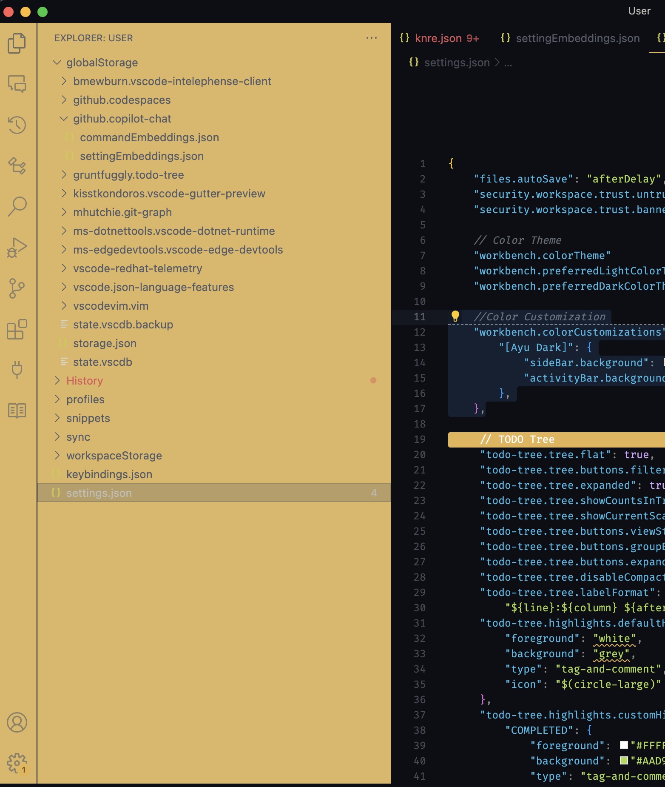Open the Run and Debug view
Screen dimensions: 665x787
pyautogui.click(x=17, y=248)
